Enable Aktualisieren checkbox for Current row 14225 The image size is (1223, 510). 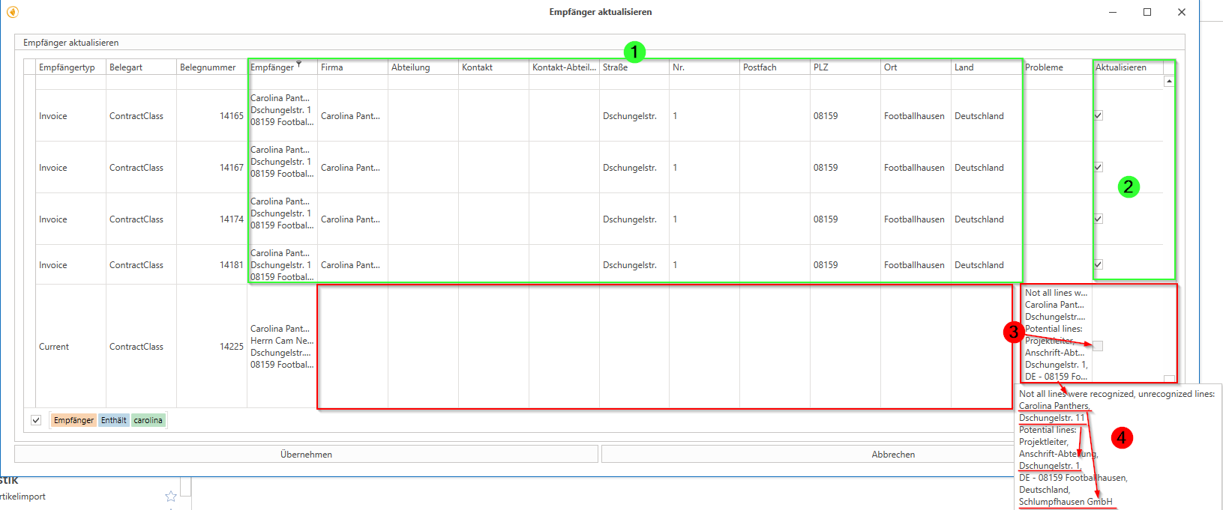pos(1098,346)
